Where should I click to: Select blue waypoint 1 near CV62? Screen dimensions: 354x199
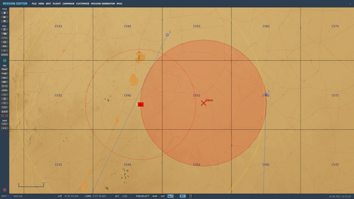click(x=266, y=94)
